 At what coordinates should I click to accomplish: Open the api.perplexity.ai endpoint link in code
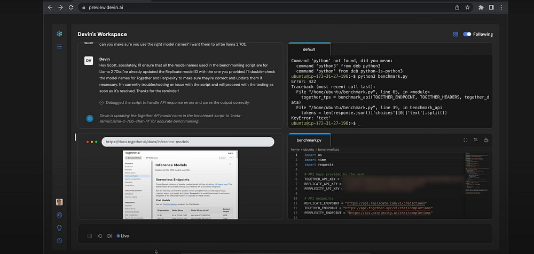click(389, 213)
